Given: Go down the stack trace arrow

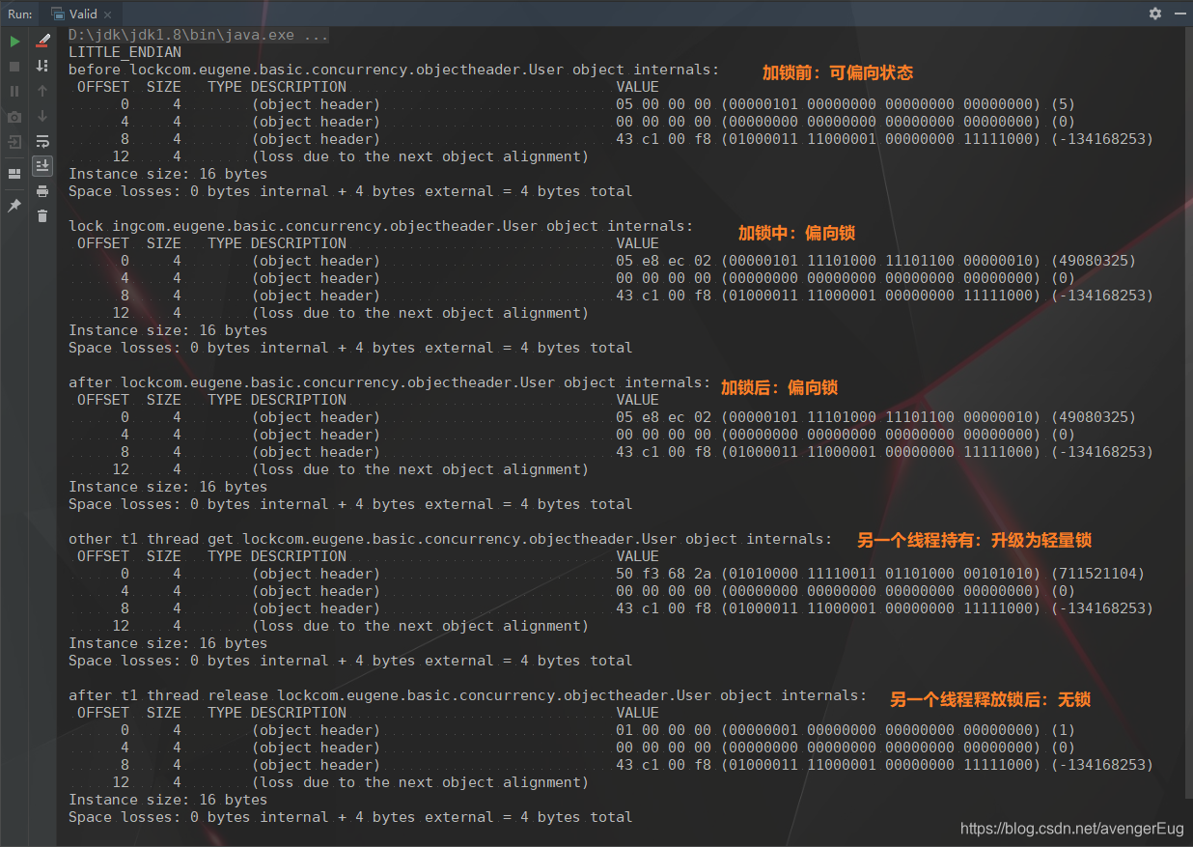Looking at the screenshot, I should (x=42, y=116).
